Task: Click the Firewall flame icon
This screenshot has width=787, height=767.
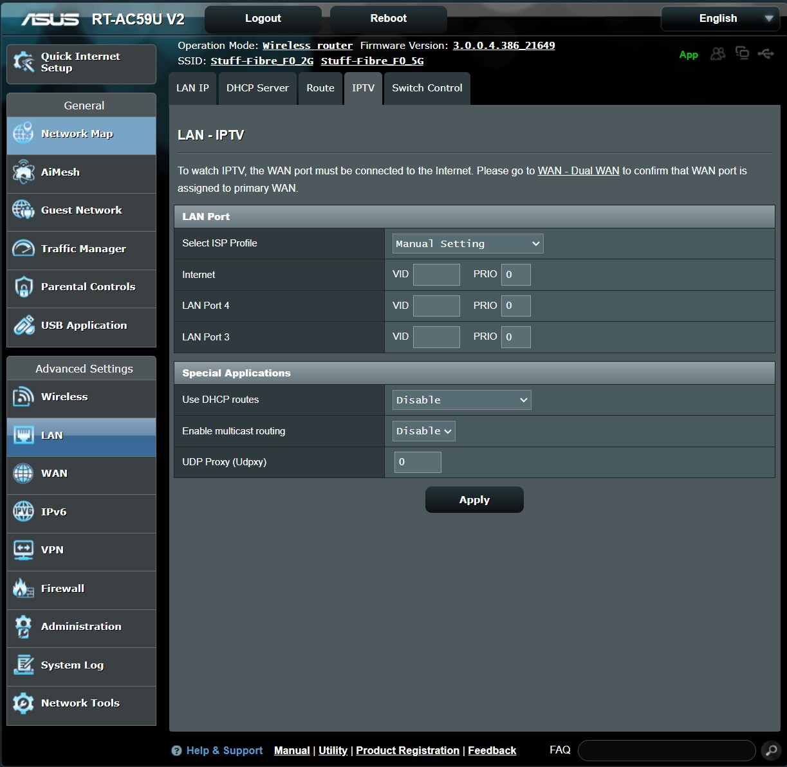Action: (x=23, y=588)
